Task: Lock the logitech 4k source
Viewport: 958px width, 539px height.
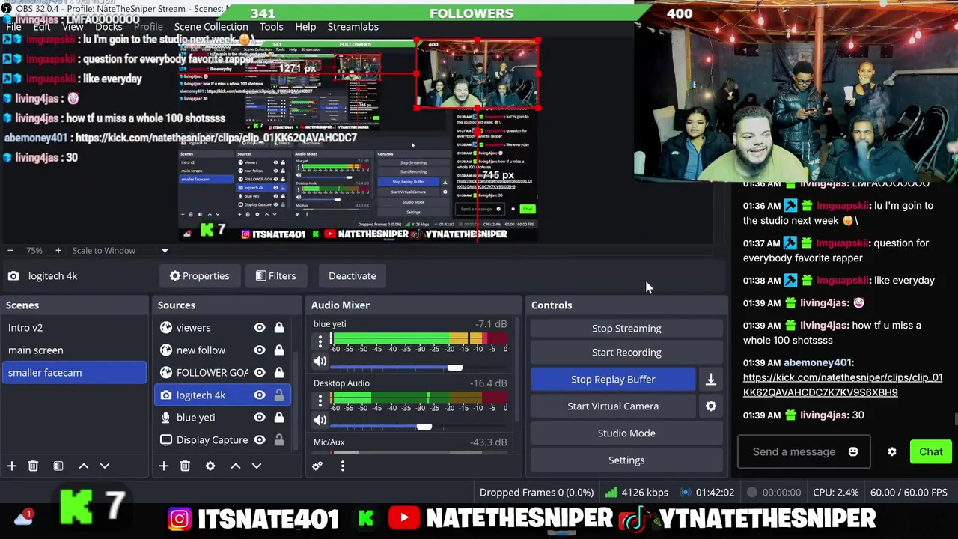Action: (x=278, y=395)
